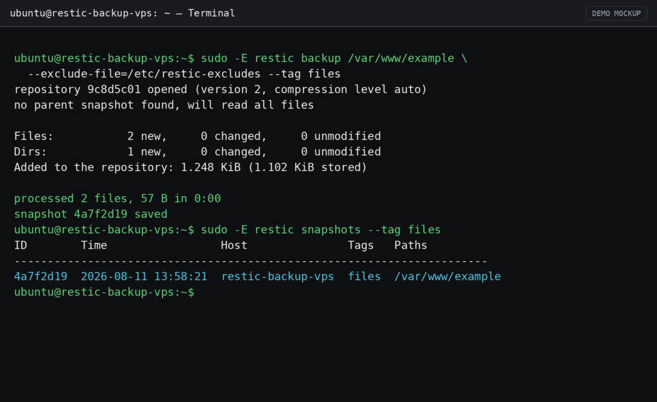Screen dimensions: 657x402
Task: Click the 'restic snapshots --tag files' command
Action: tap(321, 230)
